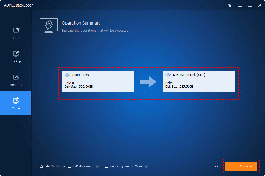265x176 pixels.
Task: Minimize the AOMEI Backupper window
Action: 250,5
